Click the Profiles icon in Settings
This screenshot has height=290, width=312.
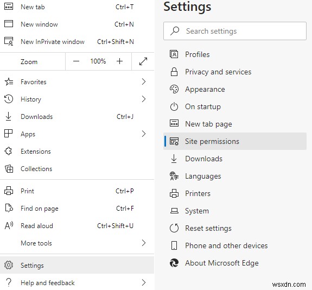point(174,54)
